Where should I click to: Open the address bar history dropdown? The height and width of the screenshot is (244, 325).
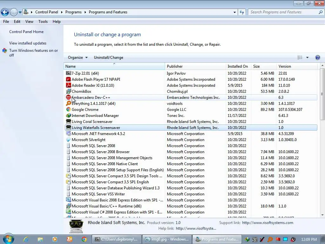click(x=235, y=12)
